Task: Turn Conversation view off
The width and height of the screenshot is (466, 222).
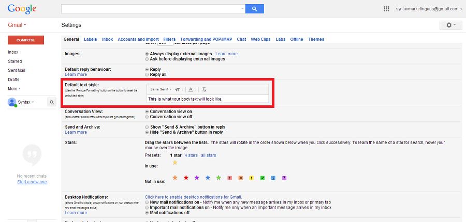Action: 147,117
